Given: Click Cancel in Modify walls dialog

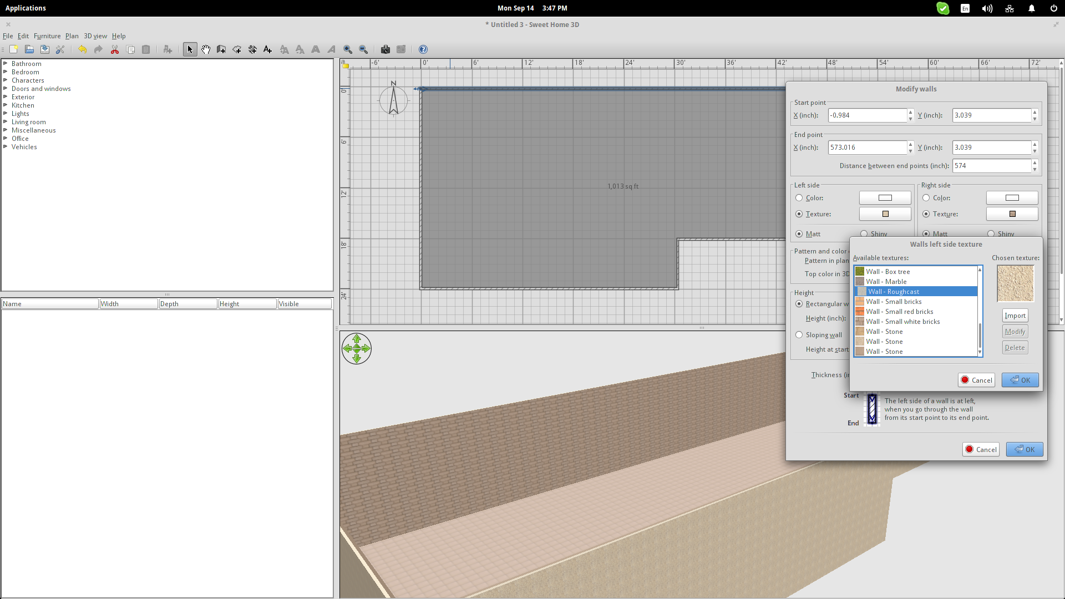Looking at the screenshot, I should (x=981, y=449).
